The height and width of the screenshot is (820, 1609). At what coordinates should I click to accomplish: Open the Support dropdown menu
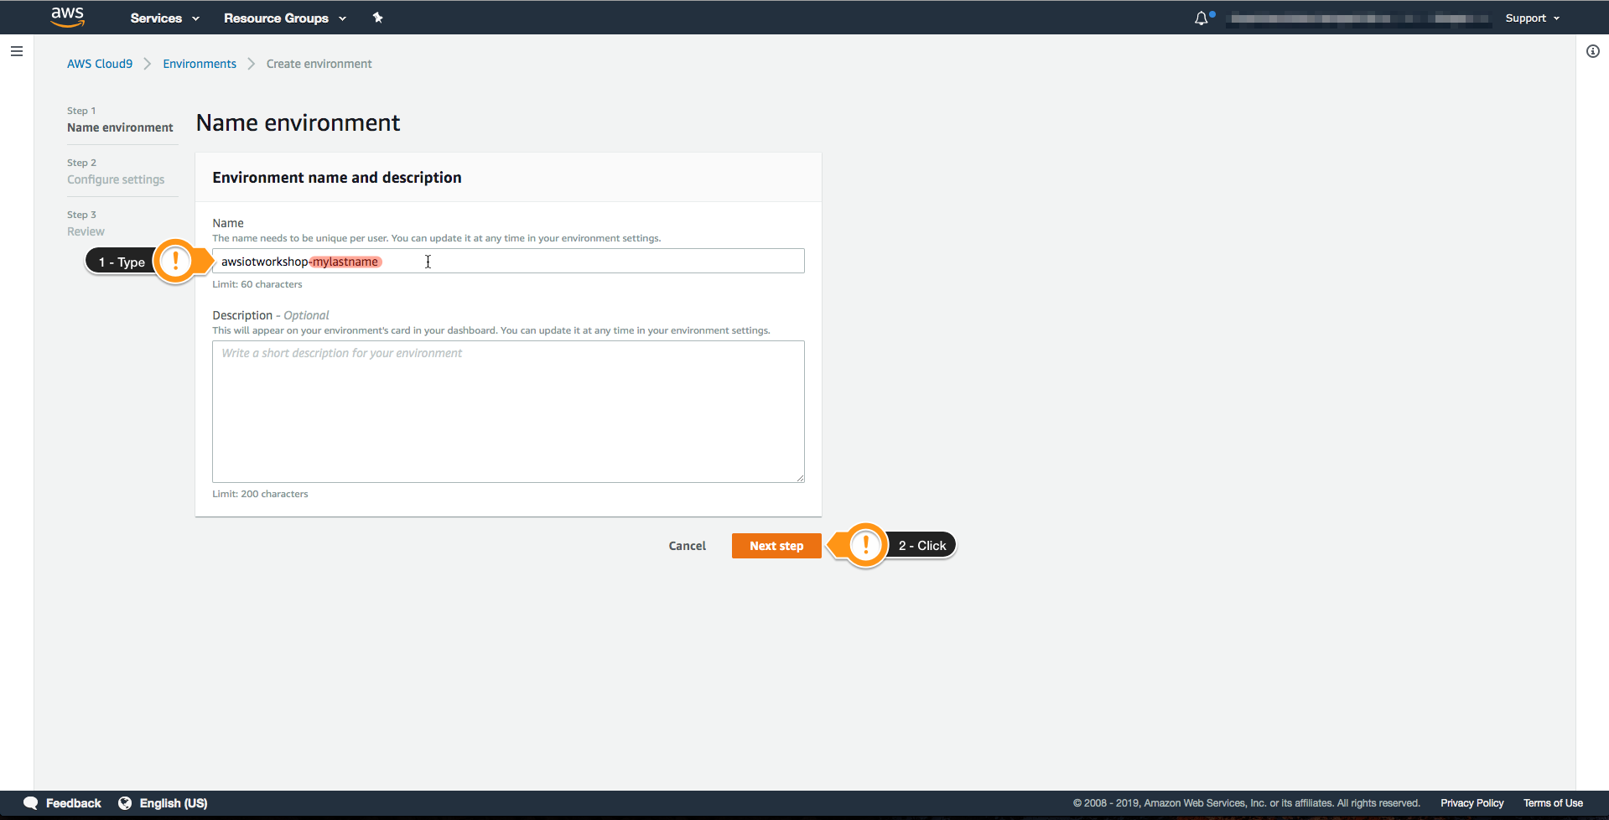[x=1532, y=18]
